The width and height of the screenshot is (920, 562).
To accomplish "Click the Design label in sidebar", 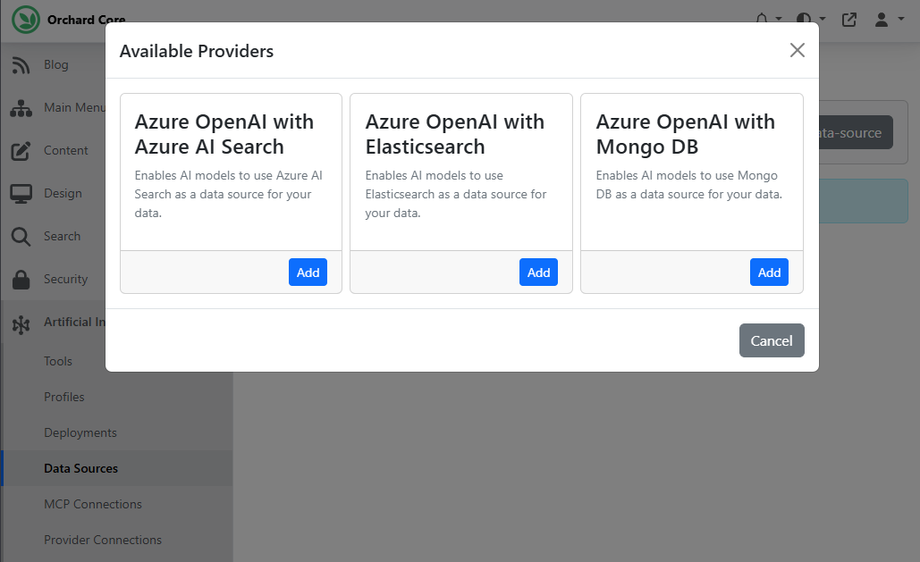I will [x=63, y=194].
